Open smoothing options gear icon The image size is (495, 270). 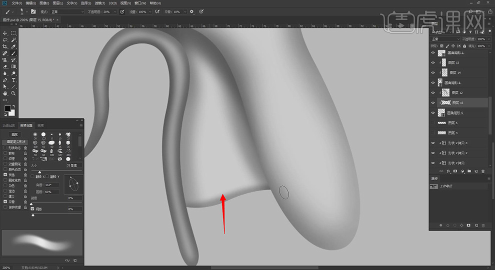click(191, 11)
